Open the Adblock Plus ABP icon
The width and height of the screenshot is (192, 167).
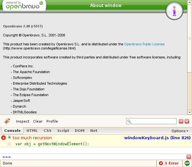pyautogui.click(x=187, y=163)
